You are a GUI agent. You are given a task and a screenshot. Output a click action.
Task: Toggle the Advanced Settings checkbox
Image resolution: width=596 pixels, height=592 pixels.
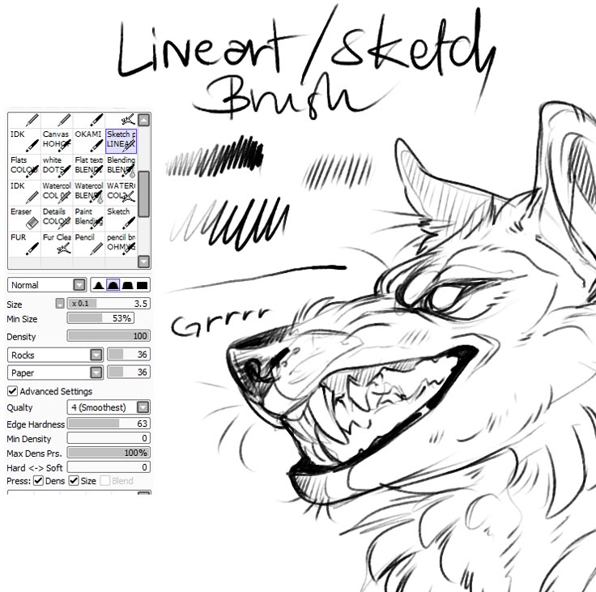(x=12, y=391)
